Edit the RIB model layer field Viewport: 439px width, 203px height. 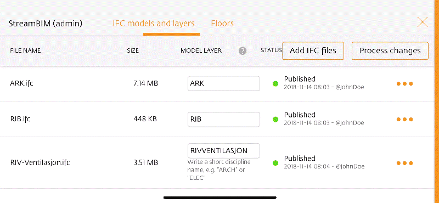[224, 119]
